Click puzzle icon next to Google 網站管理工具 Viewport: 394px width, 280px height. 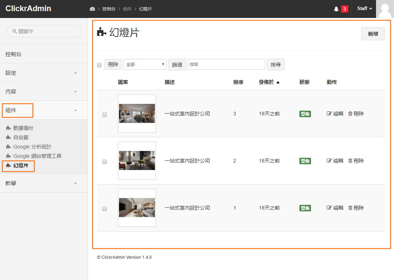(x=9, y=156)
